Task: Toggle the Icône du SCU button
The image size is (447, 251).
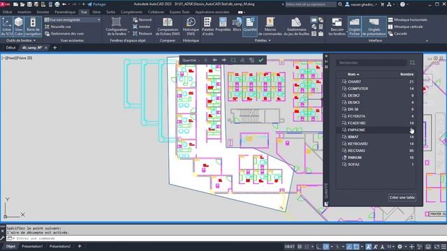Action: (6, 26)
